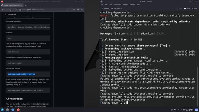
Task: Open Konsole Plugins menu
Action: (126, 5)
